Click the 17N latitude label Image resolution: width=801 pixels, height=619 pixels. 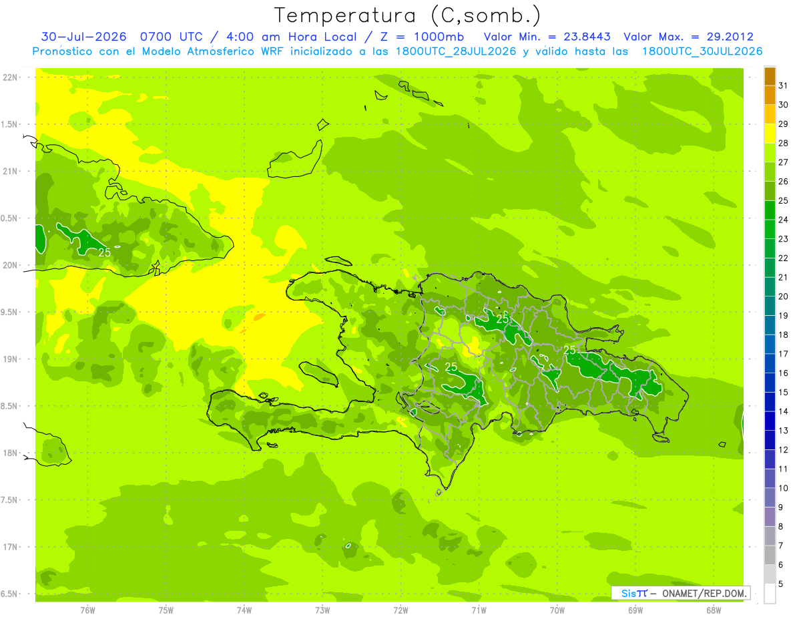pyautogui.click(x=11, y=548)
